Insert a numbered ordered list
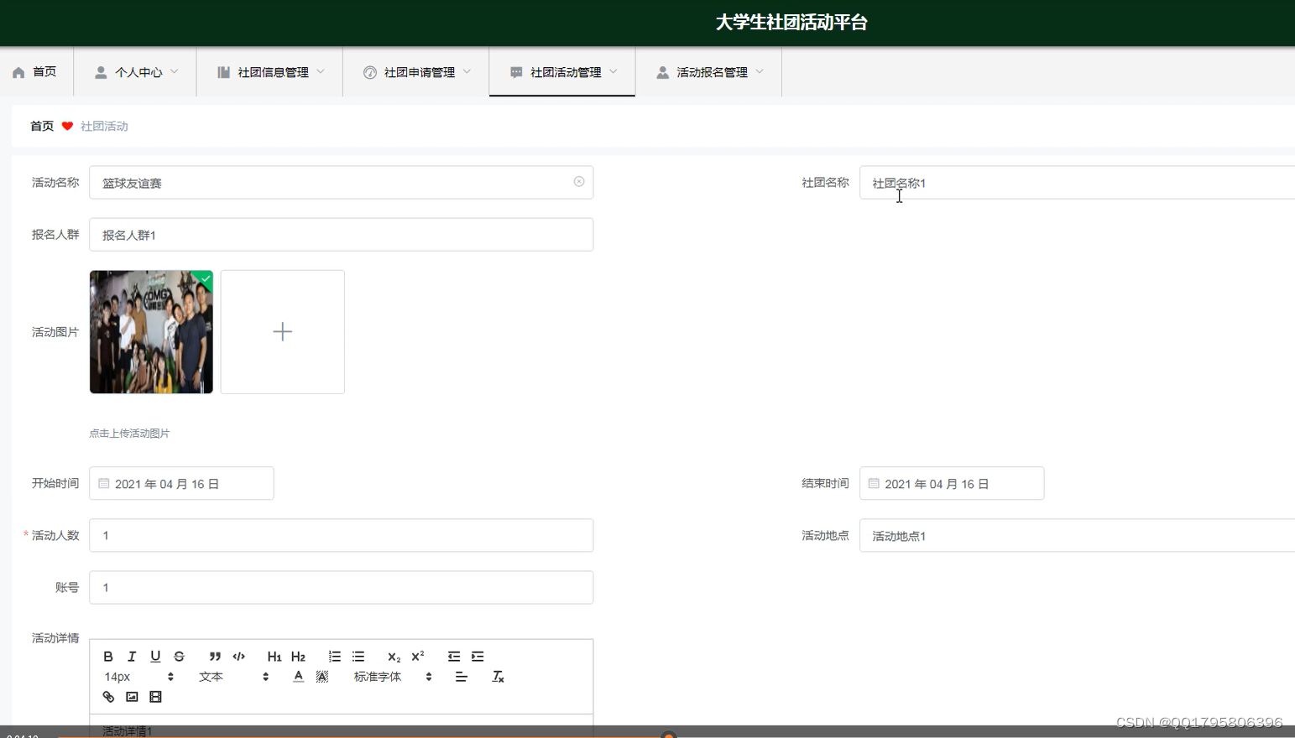This screenshot has height=738, width=1295. click(335, 657)
